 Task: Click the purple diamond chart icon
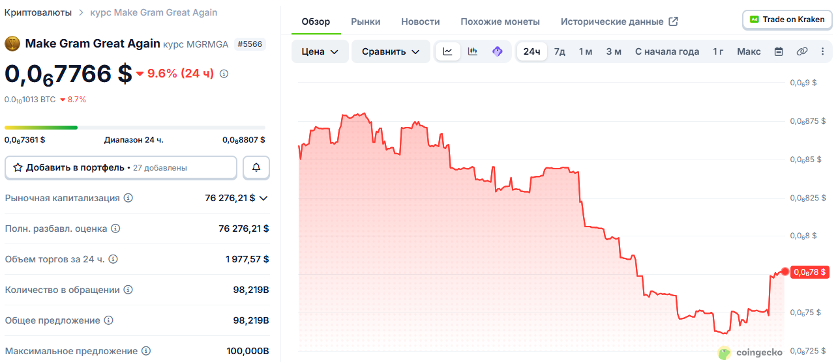coord(498,51)
